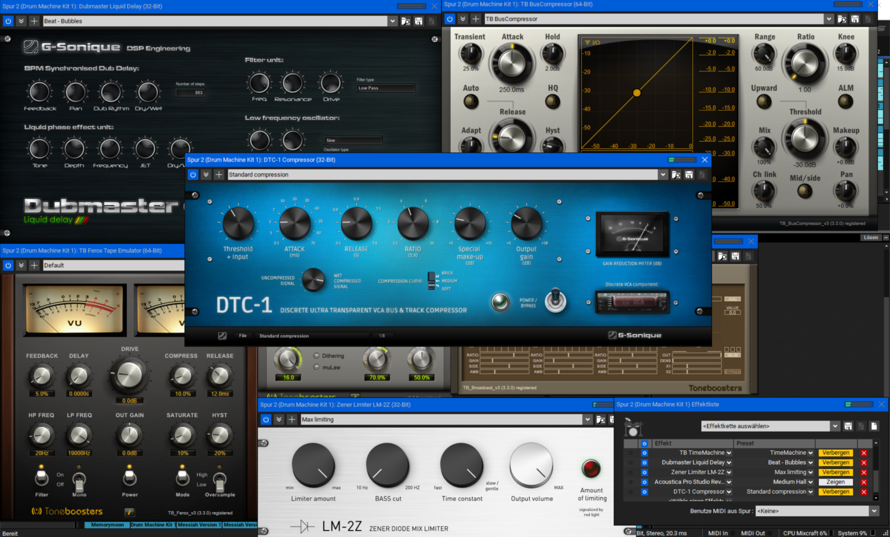Open the File menu at the bottom of DTC-1
The height and width of the screenshot is (537, 890).
pyautogui.click(x=243, y=335)
